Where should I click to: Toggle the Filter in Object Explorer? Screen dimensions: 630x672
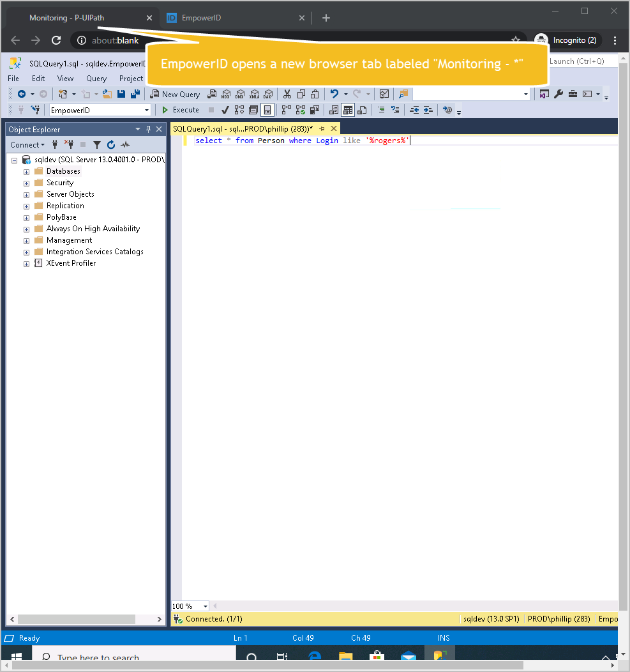pyautogui.click(x=96, y=145)
